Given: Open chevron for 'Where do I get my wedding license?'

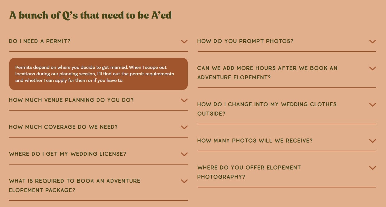Looking at the screenshot, I should [184, 154].
